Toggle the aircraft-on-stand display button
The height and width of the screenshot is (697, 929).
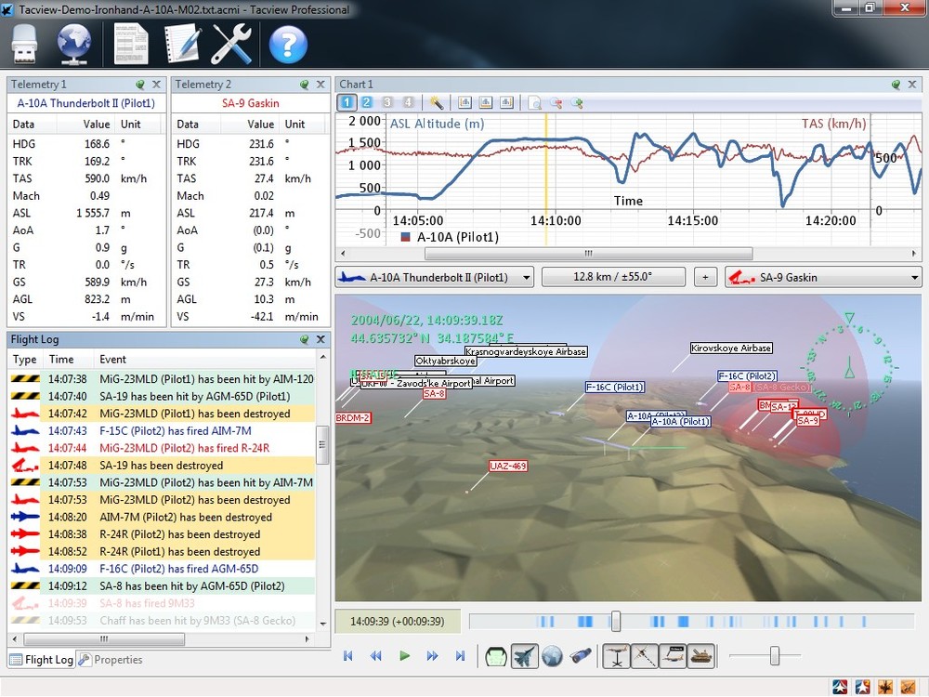point(616,656)
